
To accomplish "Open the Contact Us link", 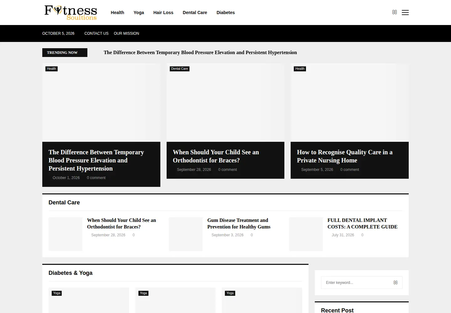I will tap(96, 33).
